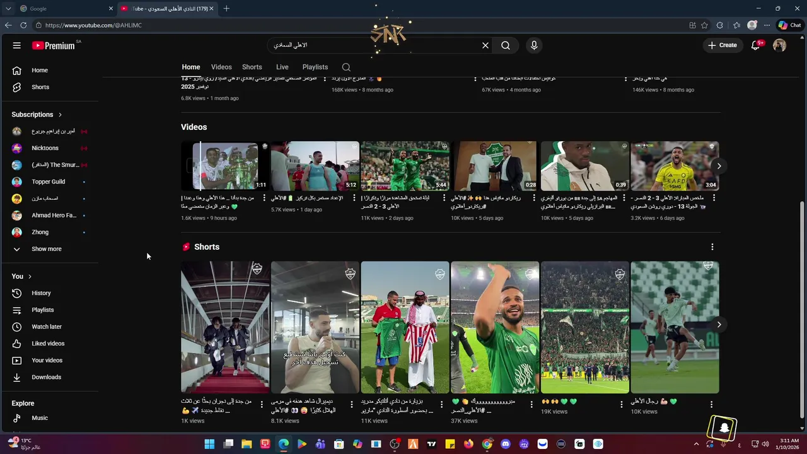The image size is (807, 454).
Task: Go to Home in the sidebar
Action: tap(40, 70)
